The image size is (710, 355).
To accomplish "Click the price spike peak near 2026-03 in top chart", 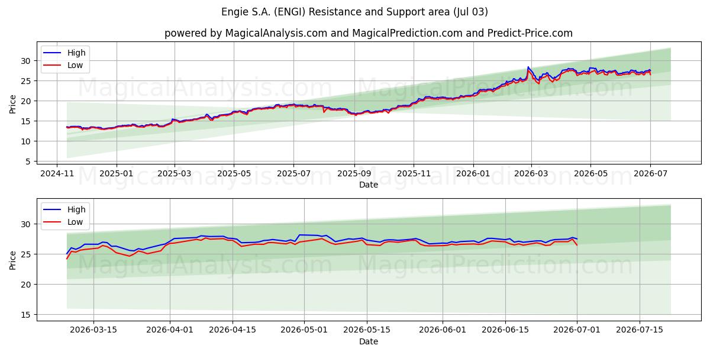I will [x=528, y=67].
